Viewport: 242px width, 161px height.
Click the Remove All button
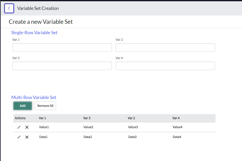pyautogui.click(x=45, y=106)
